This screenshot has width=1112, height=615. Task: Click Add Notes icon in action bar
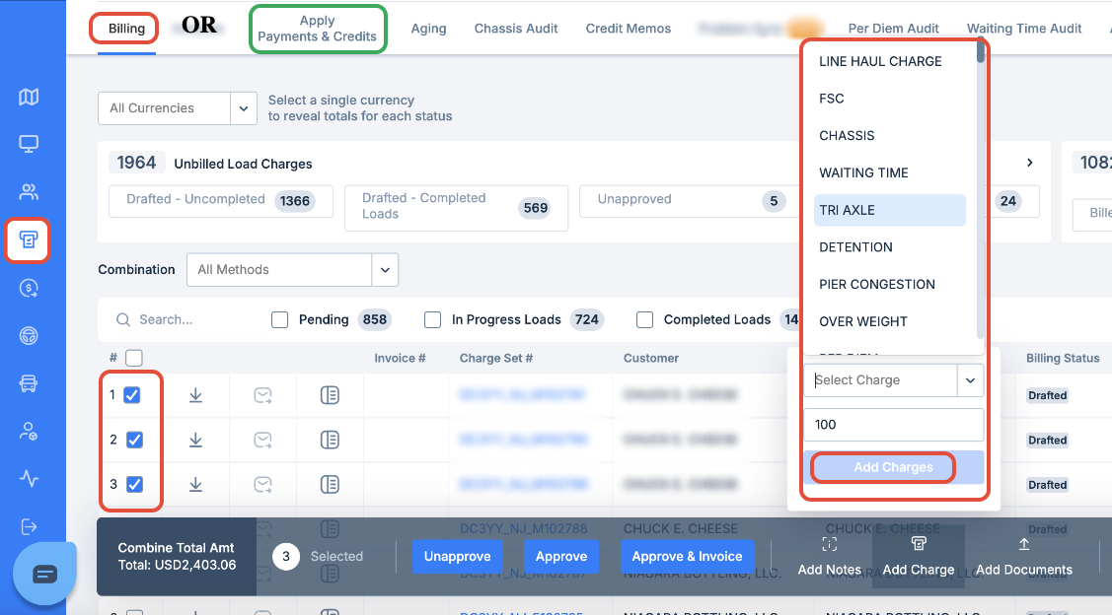coord(829,544)
